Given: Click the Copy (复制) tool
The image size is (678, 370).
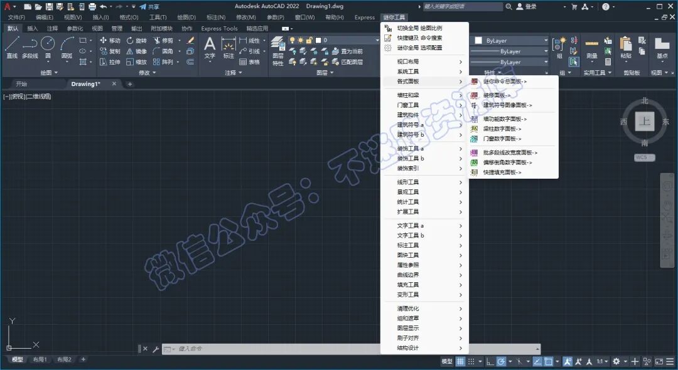Looking at the screenshot, I should pyautogui.click(x=110, y=51).
